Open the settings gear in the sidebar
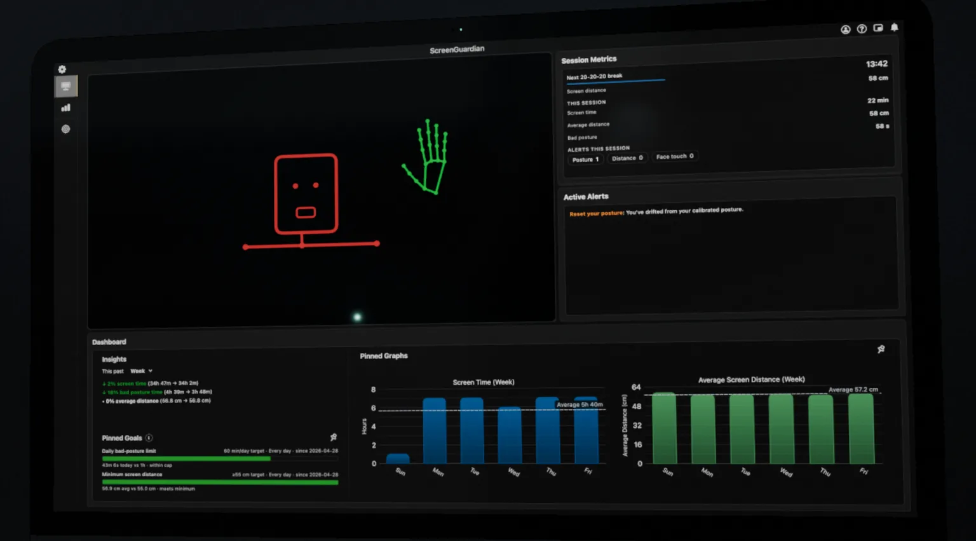The width and height of the screenshot is (976, 541). [62, 69]
